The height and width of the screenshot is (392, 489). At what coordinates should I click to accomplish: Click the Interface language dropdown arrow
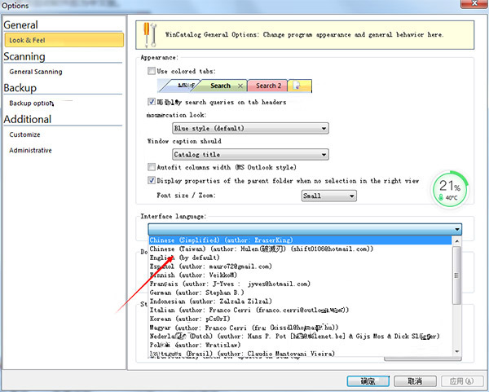[457, 230]
